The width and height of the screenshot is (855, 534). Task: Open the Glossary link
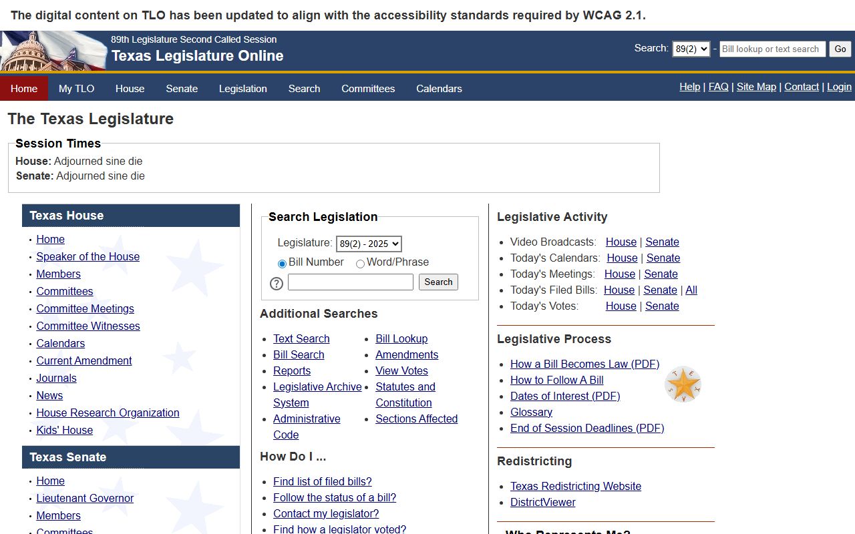coord(531,412)
